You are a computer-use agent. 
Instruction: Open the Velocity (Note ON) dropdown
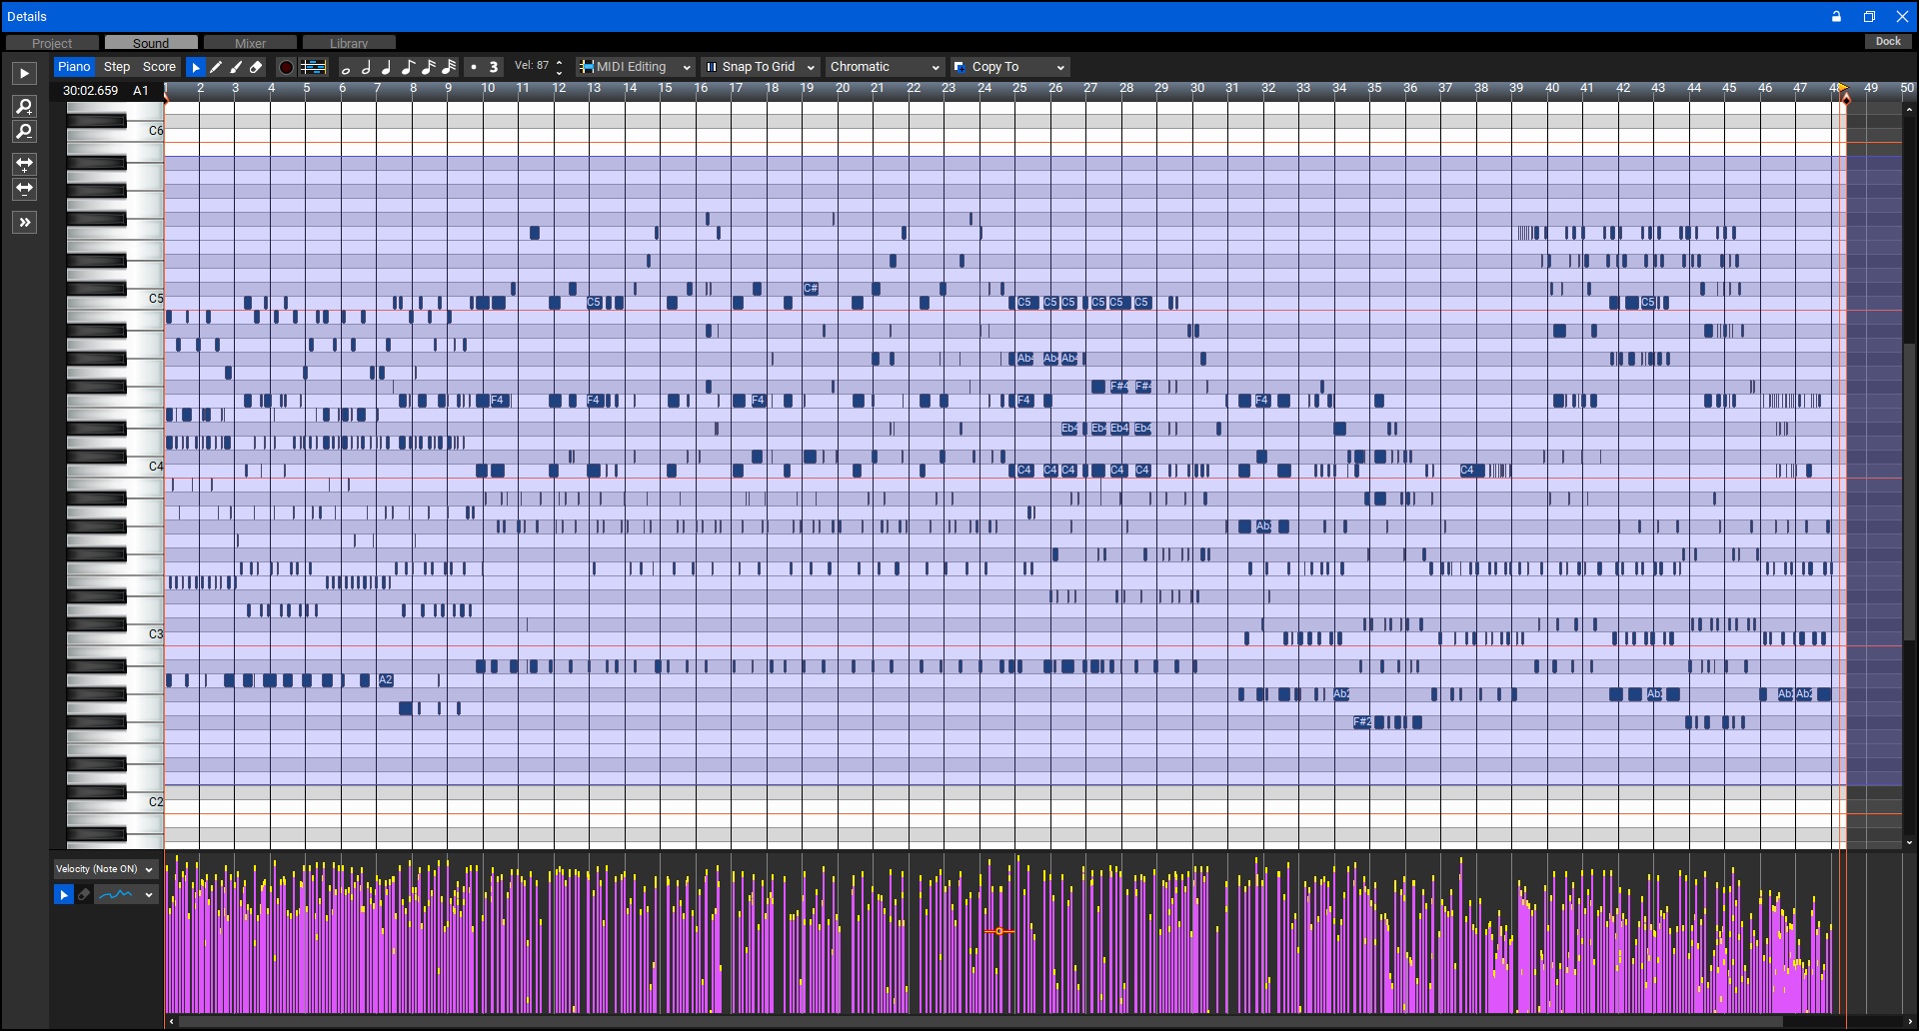[105, 869]
